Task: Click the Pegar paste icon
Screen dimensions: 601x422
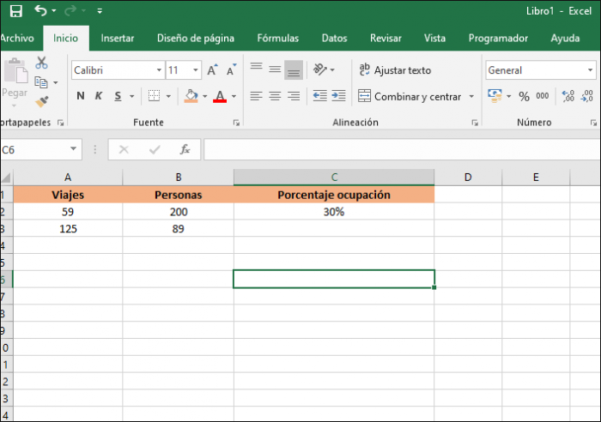Action: tap(15, 71)
